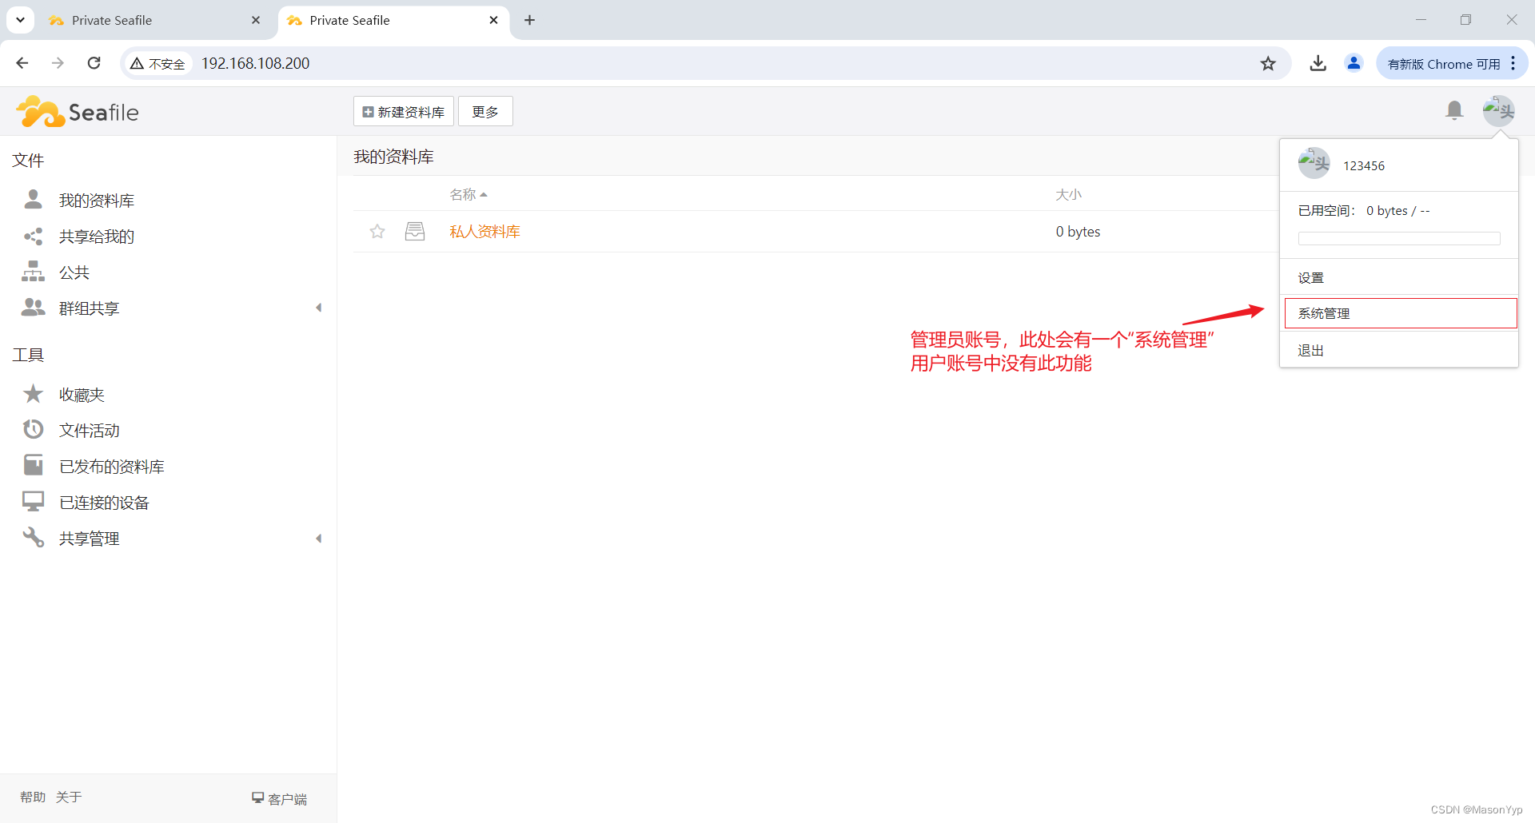Bookmark this page star icon
The height and width of the screenshot is (823, 1535).
tap(1268, 63)
